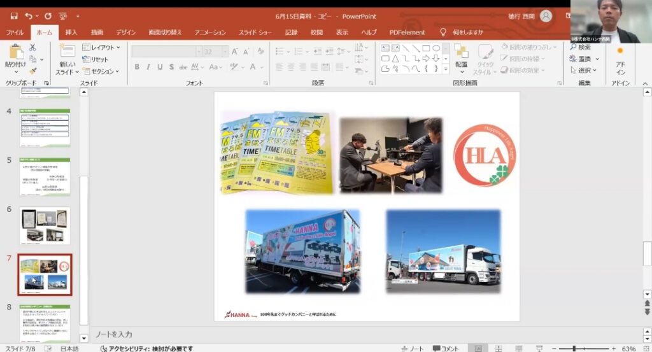This screenshot has width=652, height=352.
Task: Click the 何をしますか lightbulb search
Action: click(462, 32)
